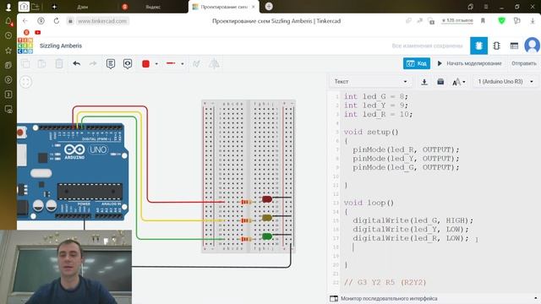Image resolution: width=541 pixels, height=304 pixels.
Task: Open a new browser tab
Action: tap(269, 6)
